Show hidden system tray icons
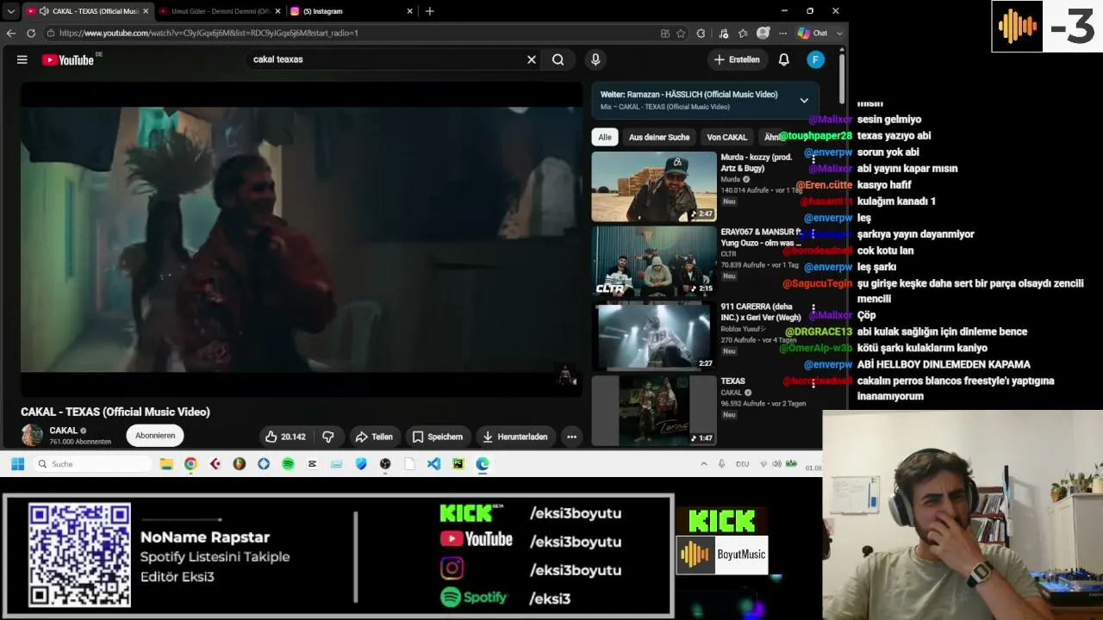The width and height of the screenshot is (1103, 620). [x=703, y=464]
